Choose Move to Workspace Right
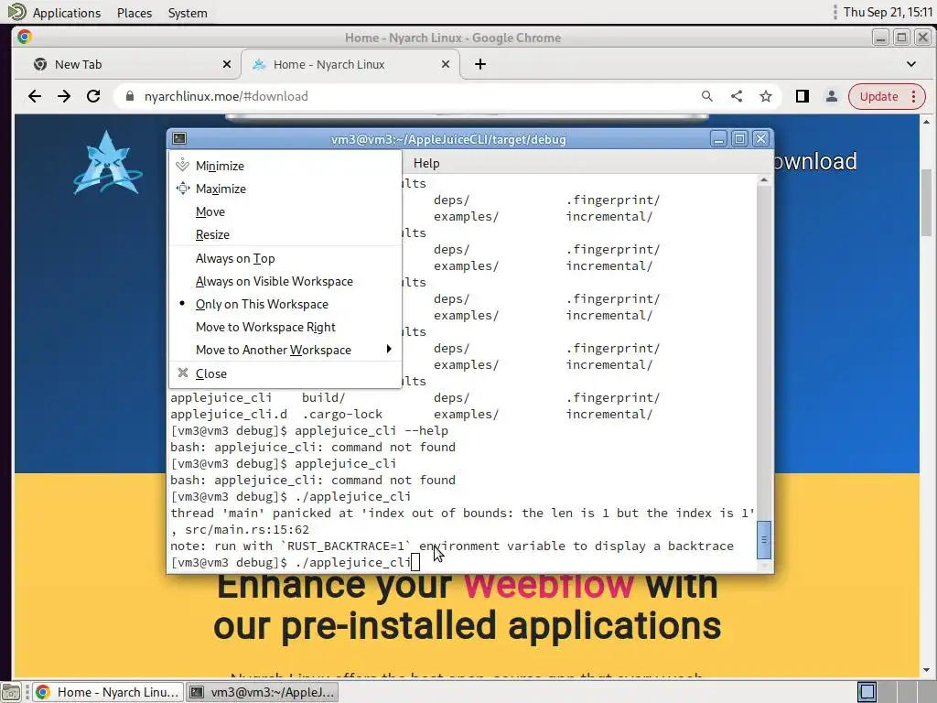 pyautogui.click(x=285, y=327)
